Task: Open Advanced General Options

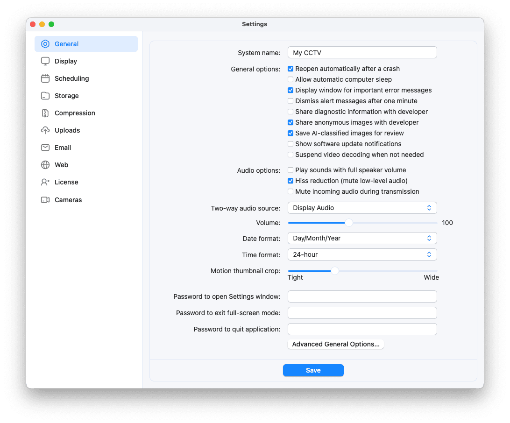Action: point(335,344)
